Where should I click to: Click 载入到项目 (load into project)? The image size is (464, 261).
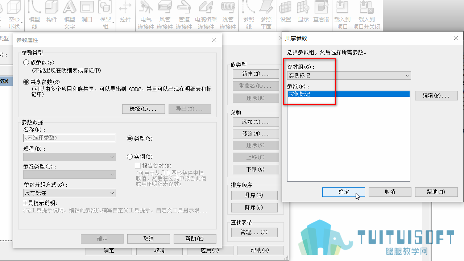(x=342, y=15)
